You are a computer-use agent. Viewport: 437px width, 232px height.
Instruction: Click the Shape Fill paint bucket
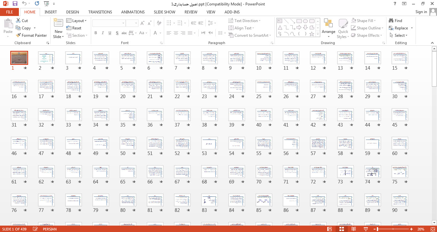pos(354,20)
